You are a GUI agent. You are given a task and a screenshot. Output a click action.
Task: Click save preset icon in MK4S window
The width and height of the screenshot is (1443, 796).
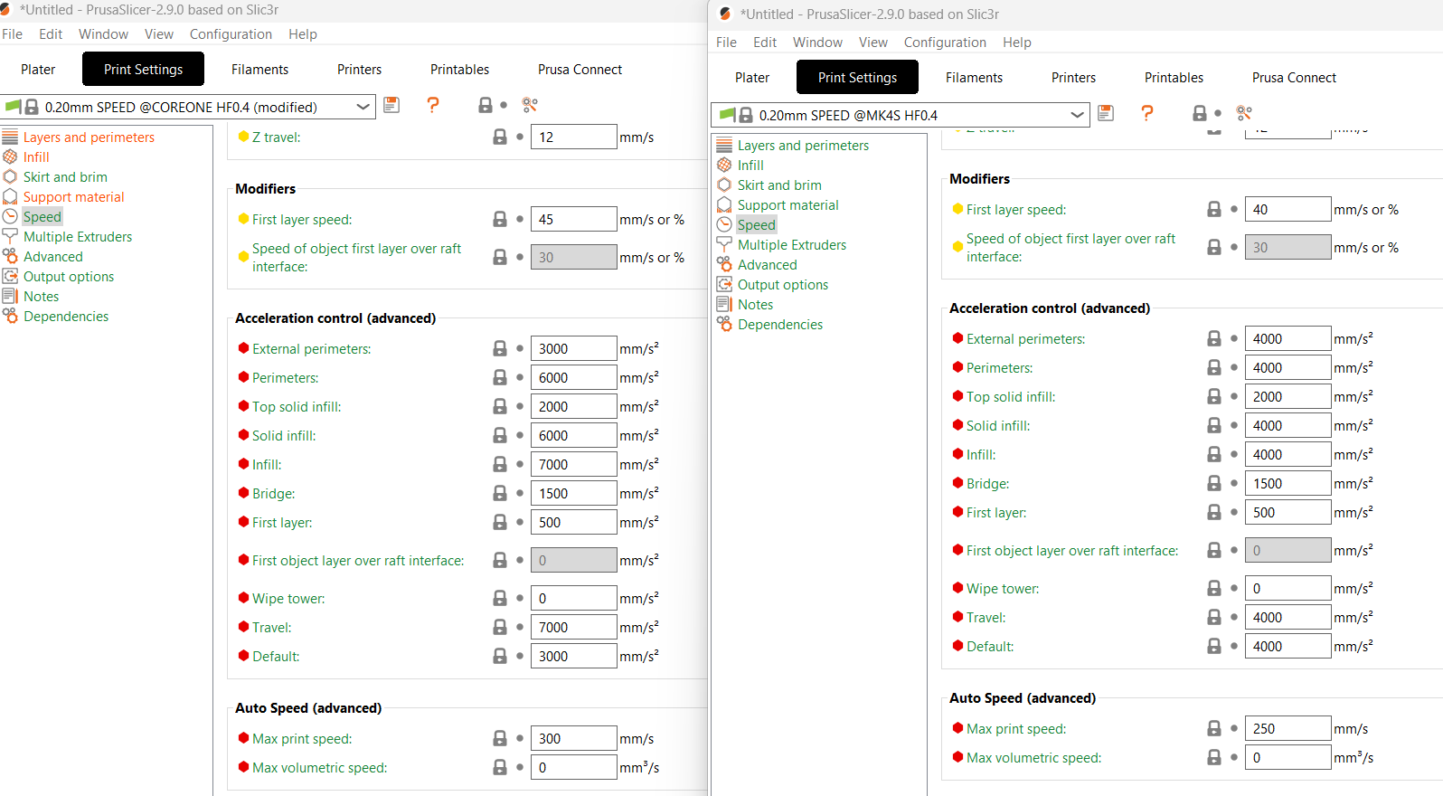click(1106, 113)
